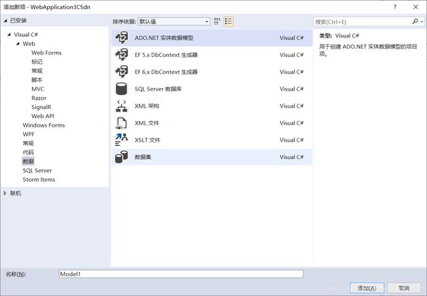Select XML 架构 item name
This screenshot has width=427, height=296.
(x=146, y=106)
